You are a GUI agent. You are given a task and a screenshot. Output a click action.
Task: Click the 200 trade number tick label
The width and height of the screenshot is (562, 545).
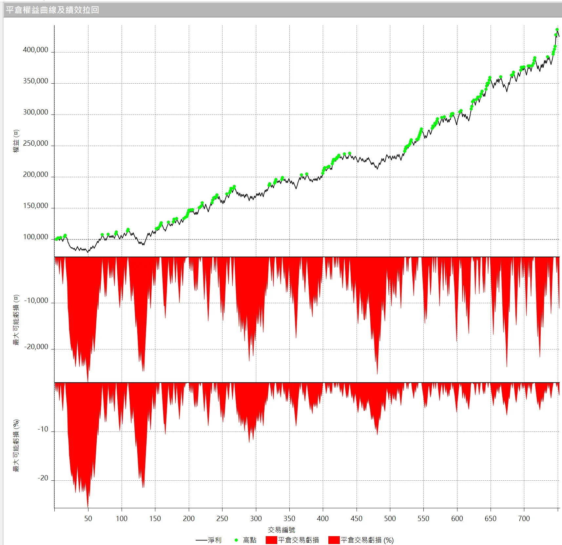tap(189, 518)
